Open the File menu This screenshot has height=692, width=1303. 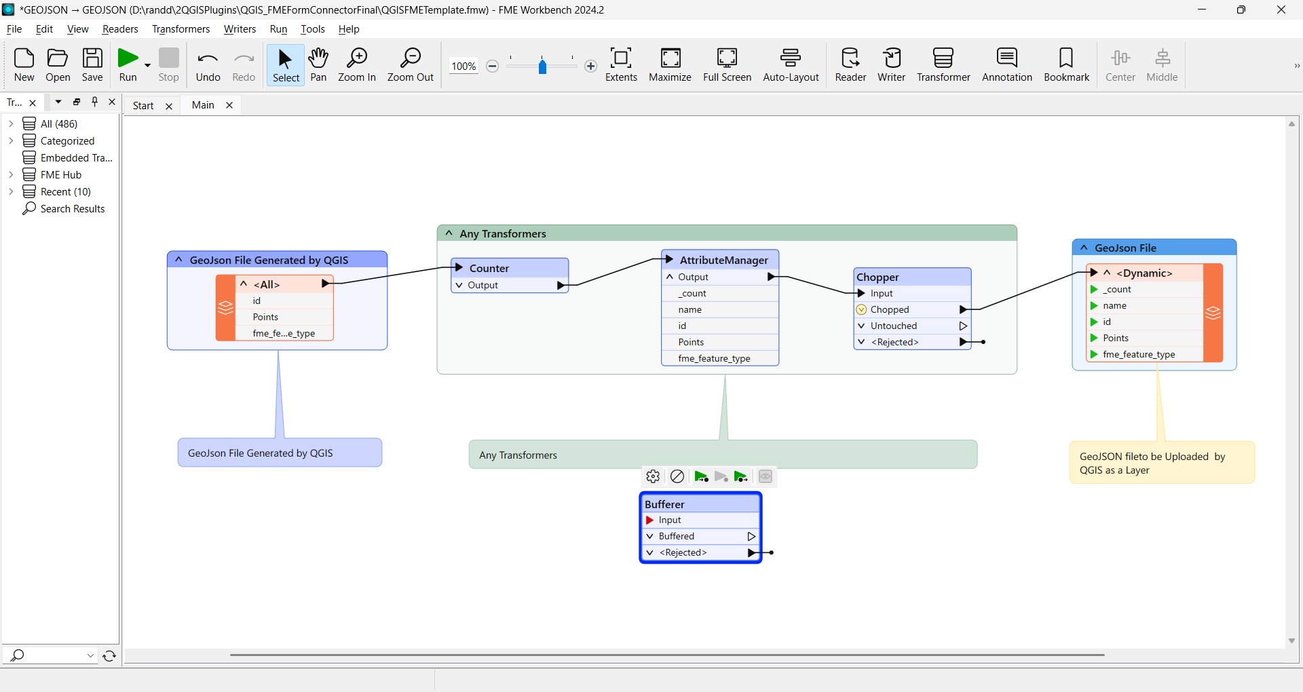[14, 29]
